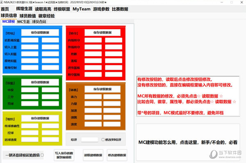Switch to the MyTeam tab
This screenshot has height=163, width=246.
(82, 9)
